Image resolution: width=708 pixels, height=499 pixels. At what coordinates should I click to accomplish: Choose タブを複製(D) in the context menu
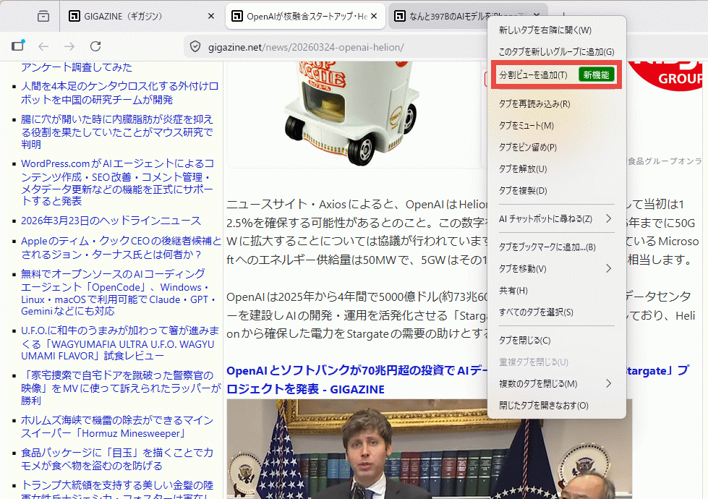tap(523, 190)
